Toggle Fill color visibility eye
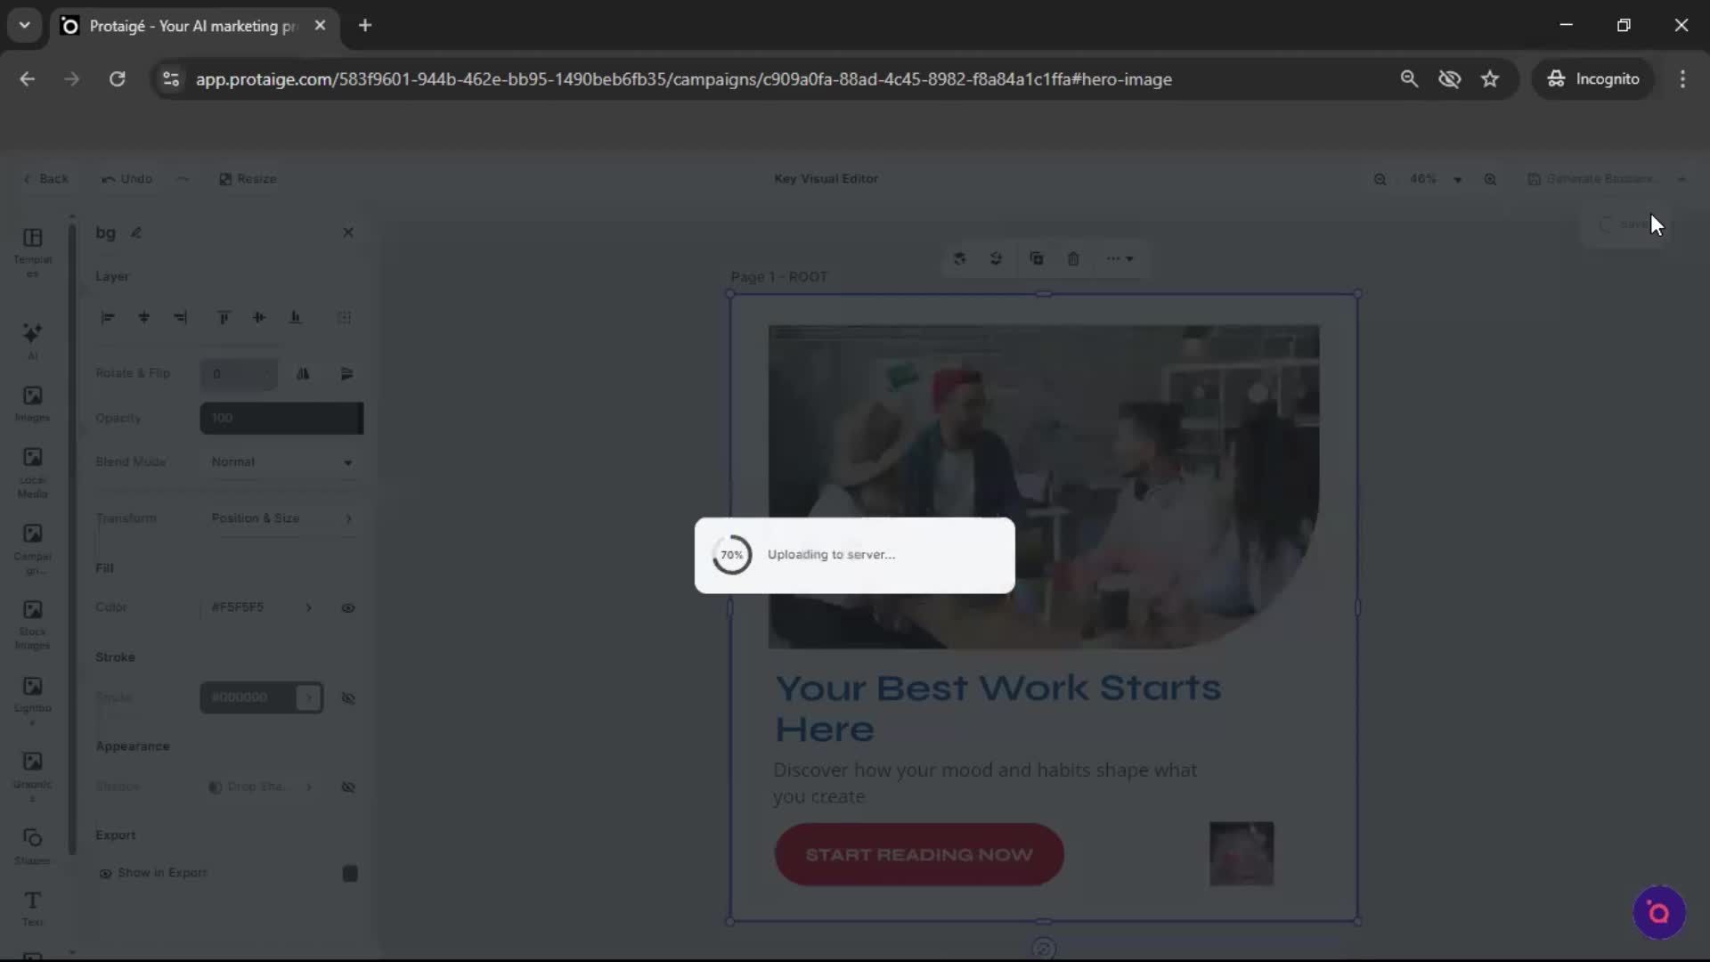 (348, 608)
